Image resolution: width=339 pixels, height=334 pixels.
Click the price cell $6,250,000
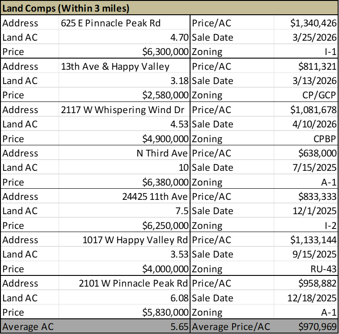pos(124,225)
